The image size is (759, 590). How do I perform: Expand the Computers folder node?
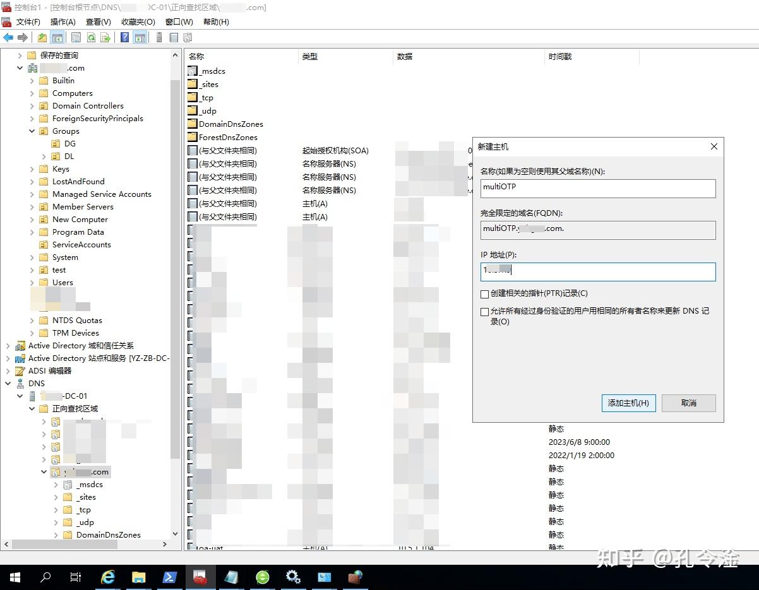point(32,93)
